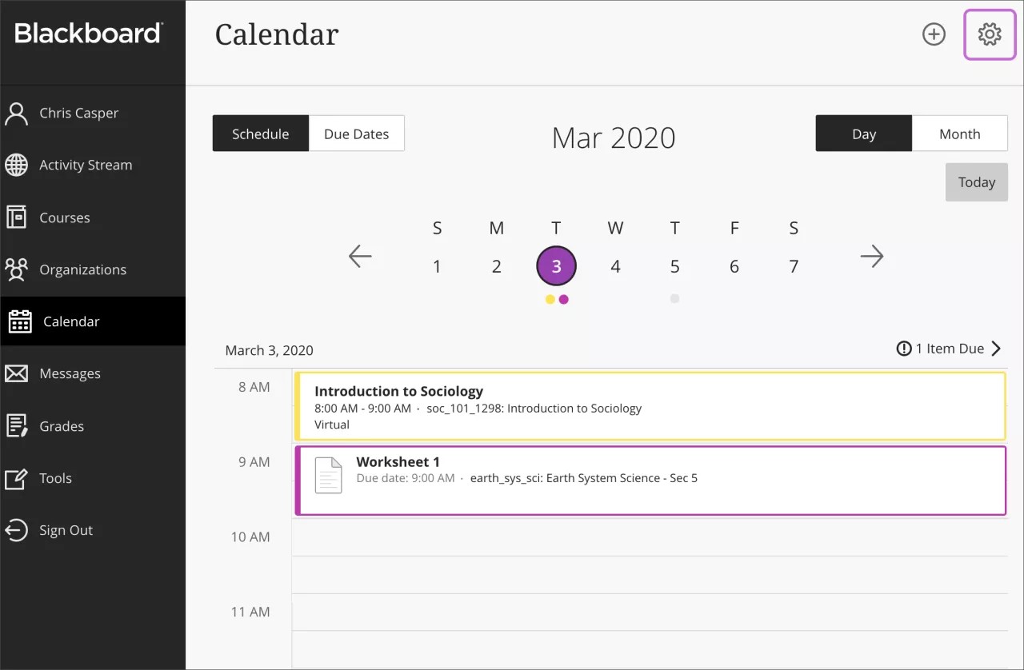1024x670 pixels.
Task: Open the Activity Stream from the sidebar
Action: [x=86, y=165]
